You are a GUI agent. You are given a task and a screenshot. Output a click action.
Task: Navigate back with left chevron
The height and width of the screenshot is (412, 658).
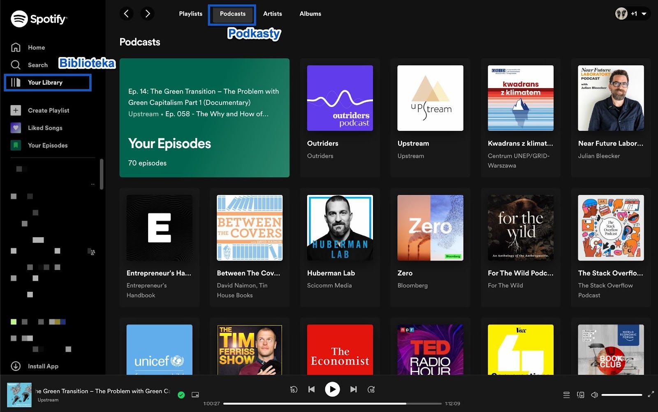[127, 14]
